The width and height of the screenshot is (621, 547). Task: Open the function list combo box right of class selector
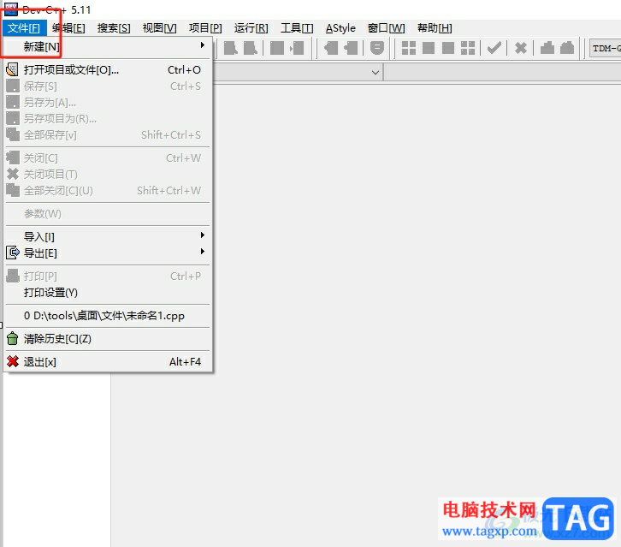502,73
